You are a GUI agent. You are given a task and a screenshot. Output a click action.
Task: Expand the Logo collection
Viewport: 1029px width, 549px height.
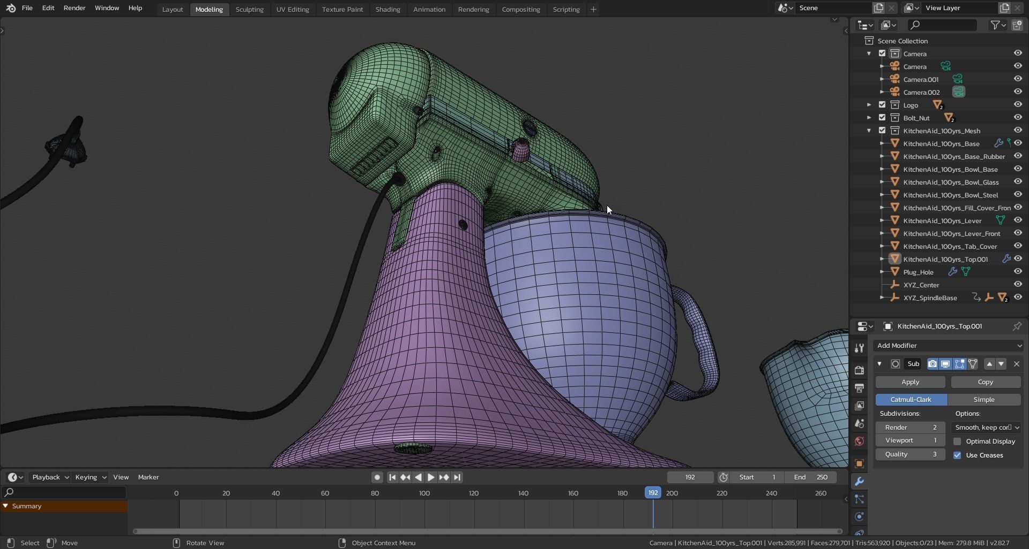point(869,105)
